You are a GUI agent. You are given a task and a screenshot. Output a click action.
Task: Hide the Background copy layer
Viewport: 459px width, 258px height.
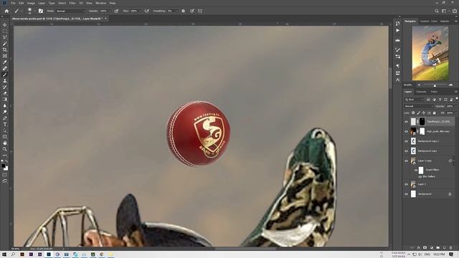pos(406,151)
